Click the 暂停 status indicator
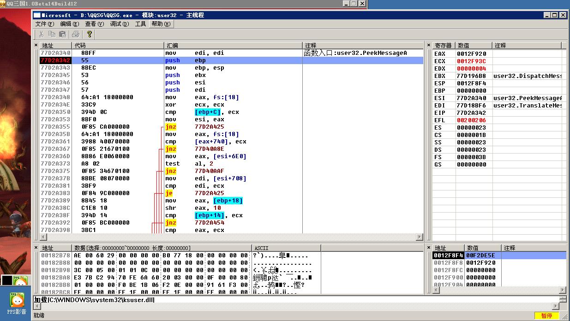Image resolution: width=570 pixels, height=321 pixels. point(547,316)
